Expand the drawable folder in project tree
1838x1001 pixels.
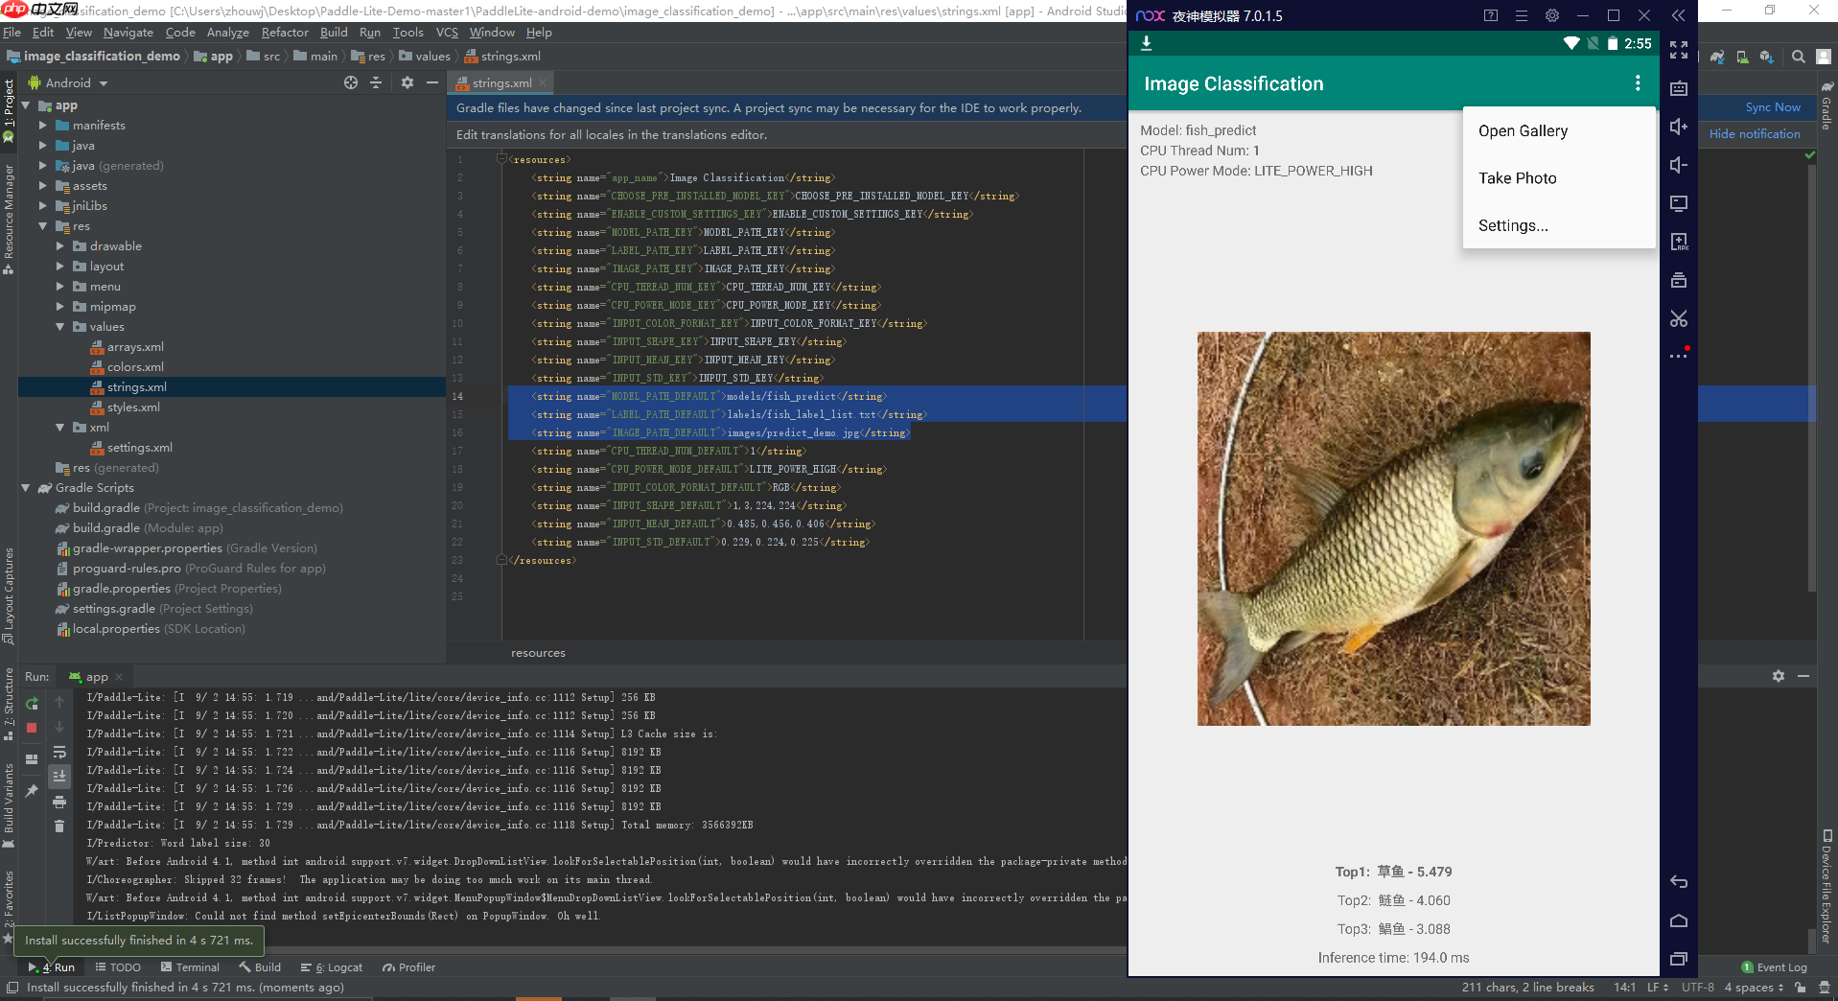point(60,246)
